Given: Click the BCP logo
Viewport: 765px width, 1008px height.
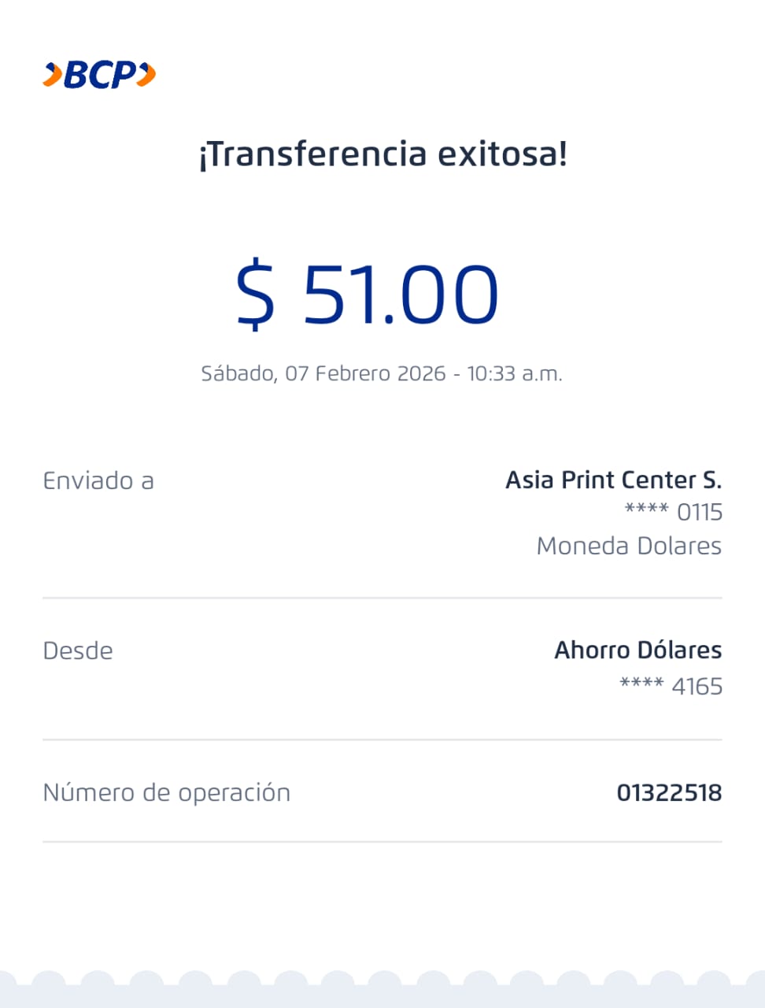Looking at the screenshot, I should click(99, 75).
